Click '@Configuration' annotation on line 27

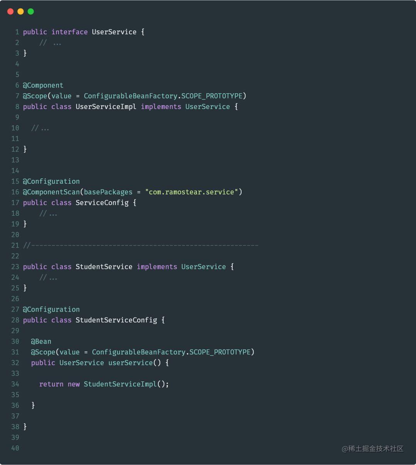coord(51,309)
